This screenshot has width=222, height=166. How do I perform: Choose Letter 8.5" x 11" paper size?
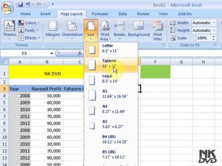(111, 50)
